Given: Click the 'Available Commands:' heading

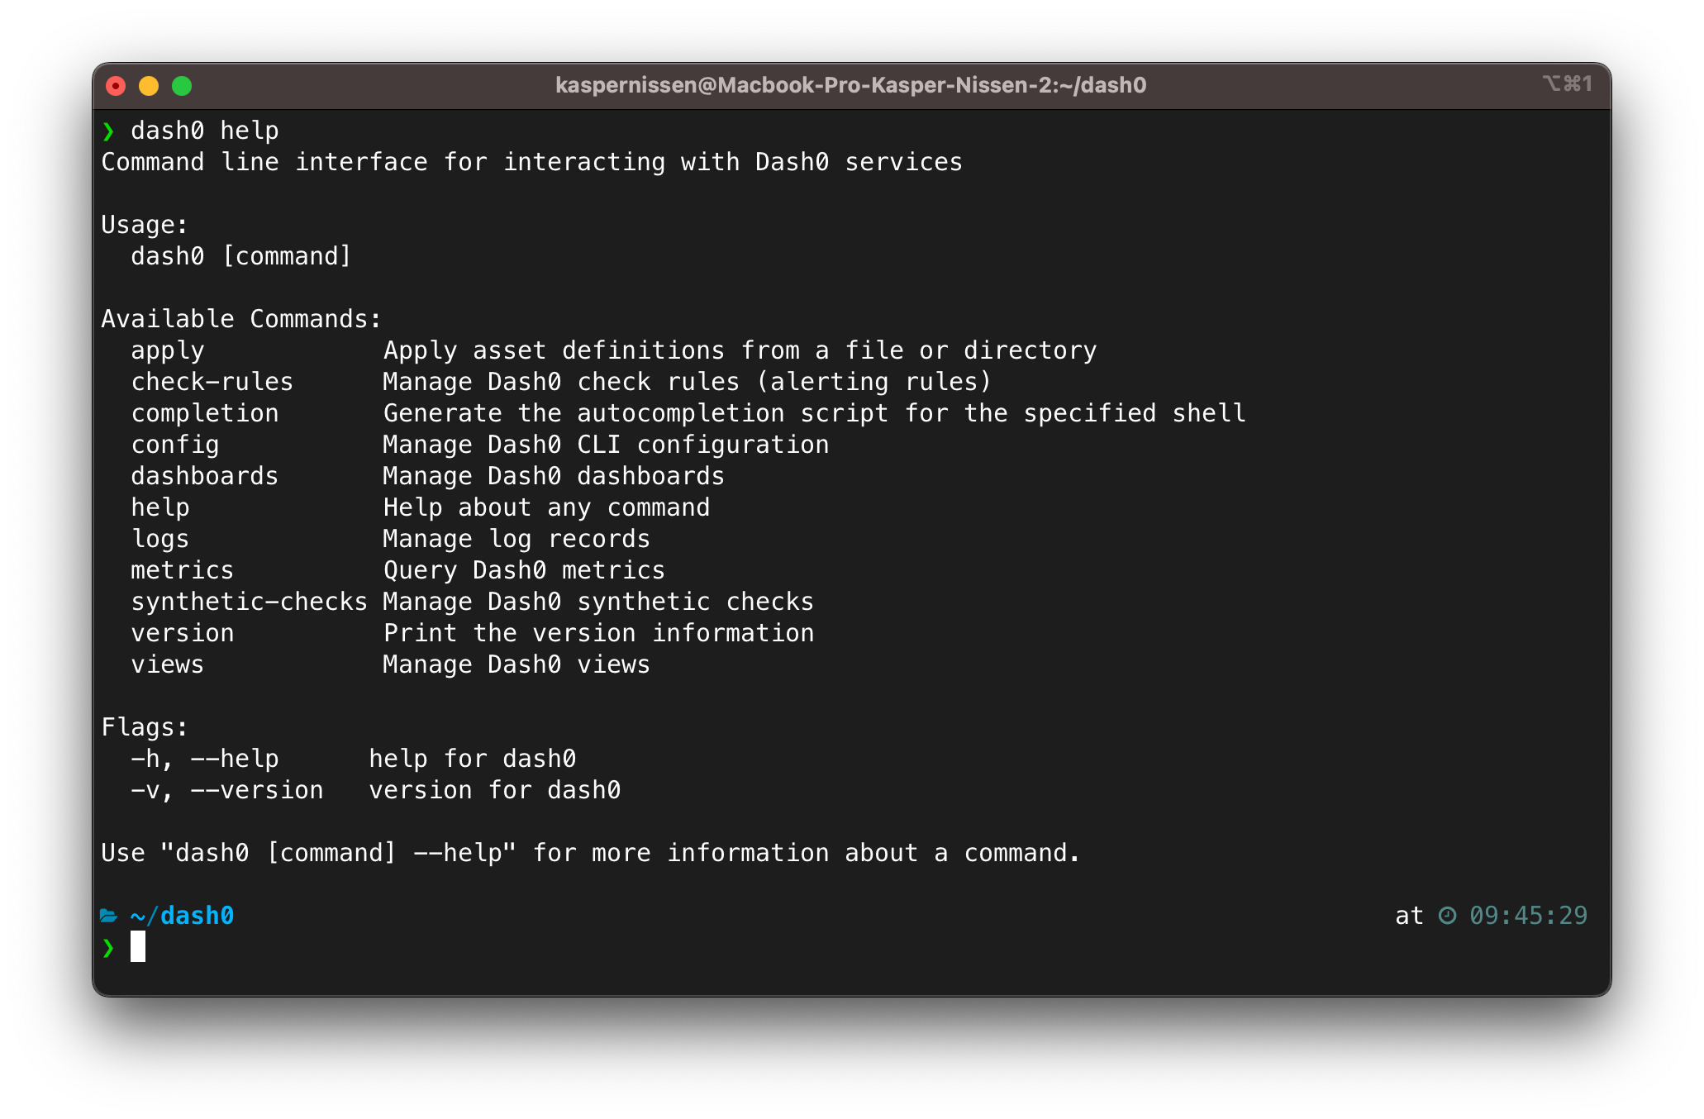Looking at the screenshot, I should tap(241, 319).
